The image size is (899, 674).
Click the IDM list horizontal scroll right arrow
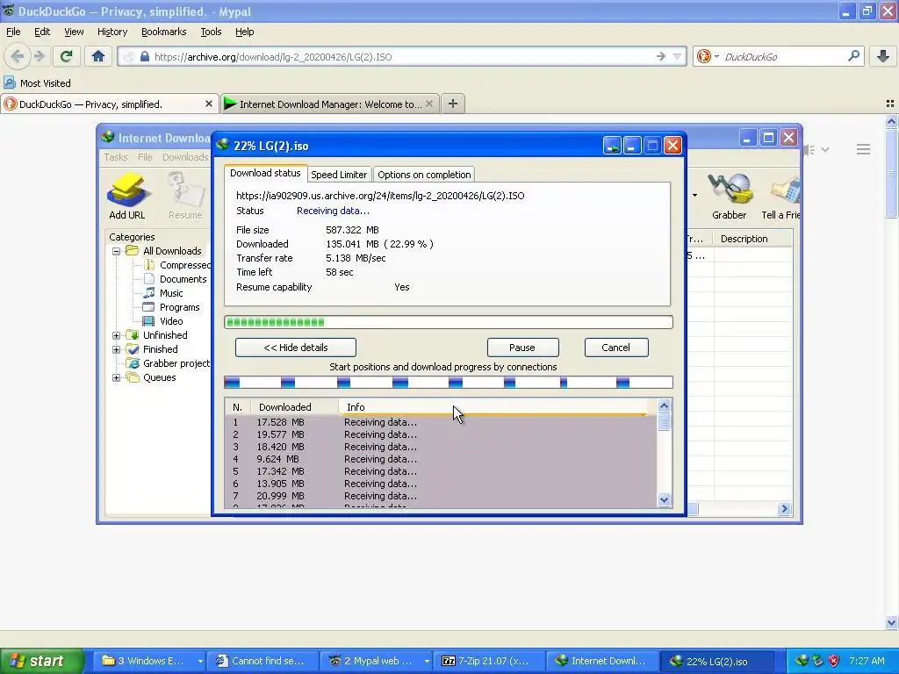click(784, 508)
